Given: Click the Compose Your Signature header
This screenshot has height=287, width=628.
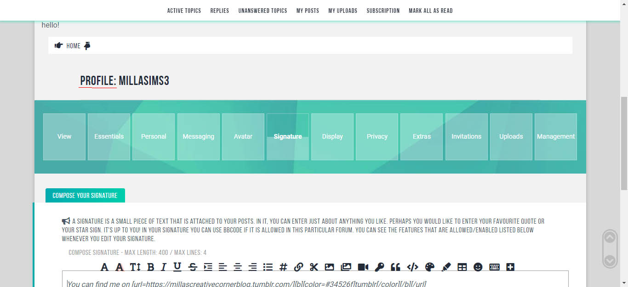Looking at the screenshot, I should [85, 195].
